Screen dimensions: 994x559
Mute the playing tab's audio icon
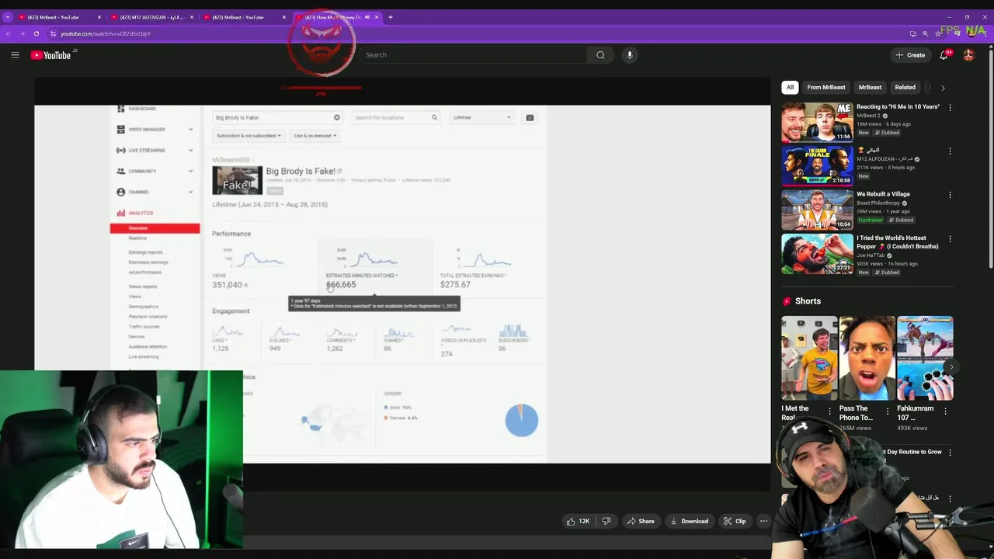tap(367, 17)
